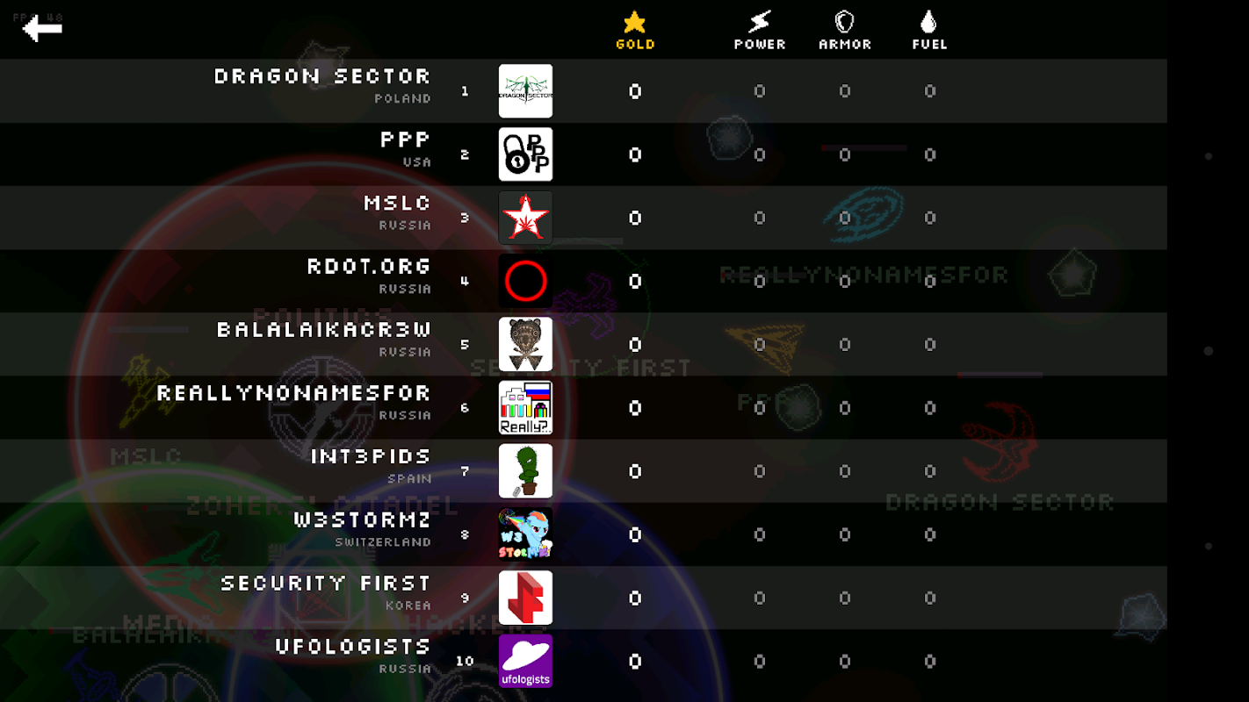Click the MSLC red star logo

coord(525,218)
